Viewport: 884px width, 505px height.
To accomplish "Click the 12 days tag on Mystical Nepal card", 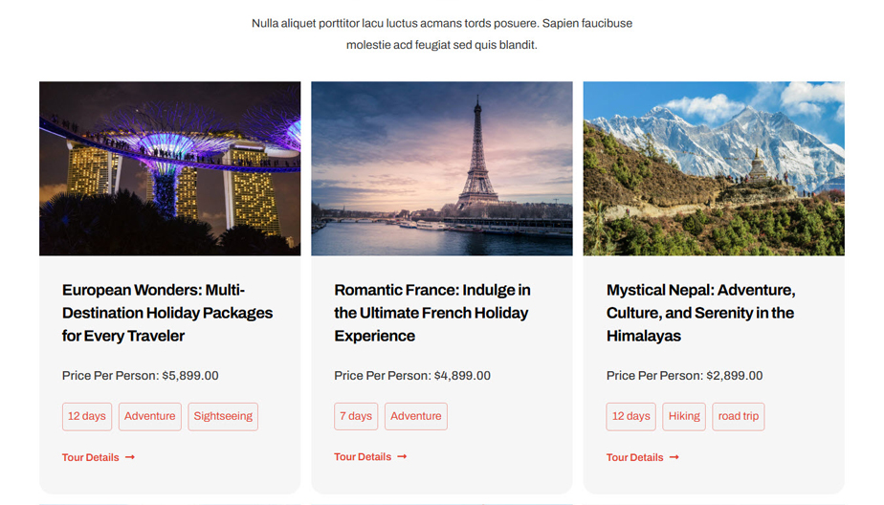I will pos(631,416).
